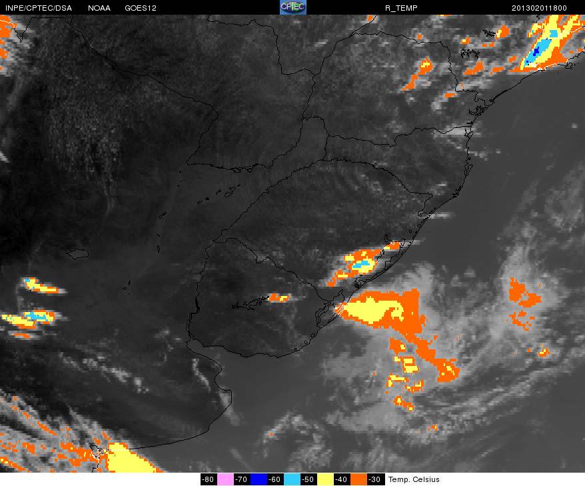Click the GOES12 satellite label
This screenshot has height=486, width=585.
(141, 8)
